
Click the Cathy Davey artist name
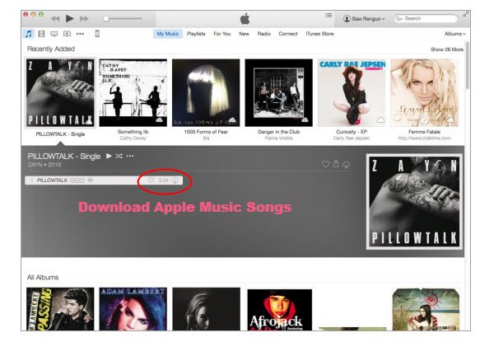[133, 138]
